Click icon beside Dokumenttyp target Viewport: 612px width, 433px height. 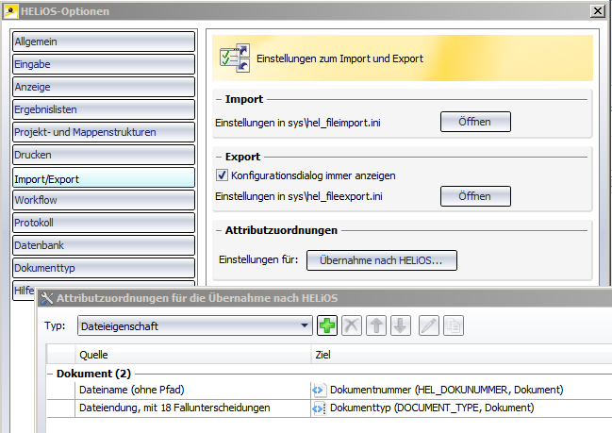pyautogui.click(x=319, y=408)
